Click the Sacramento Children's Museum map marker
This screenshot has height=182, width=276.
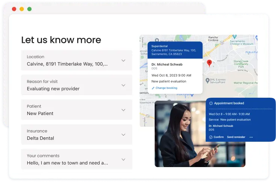click(234, 37)
